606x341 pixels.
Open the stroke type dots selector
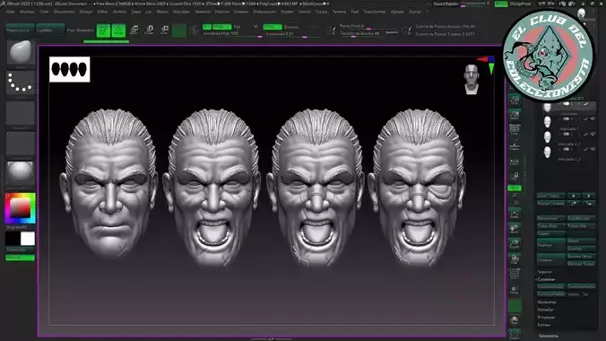(20, 83)
